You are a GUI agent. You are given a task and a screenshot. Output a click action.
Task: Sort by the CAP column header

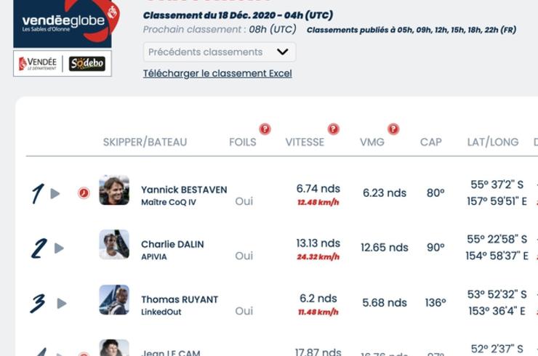pyautogui.click(x=431, y=142)
